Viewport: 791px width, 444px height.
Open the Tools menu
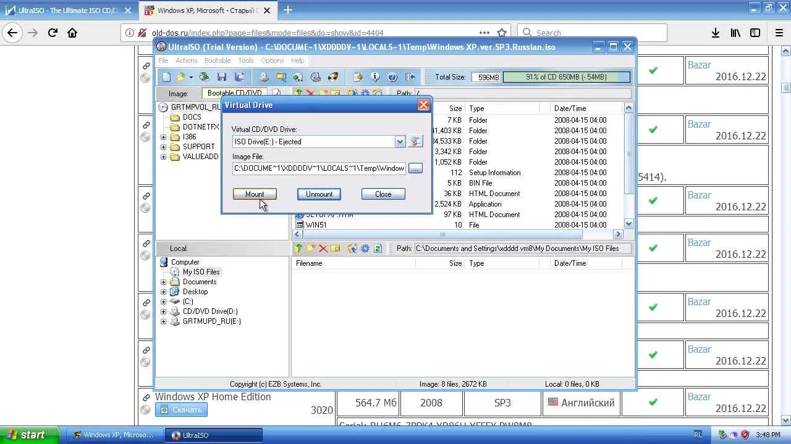tap(246, 60)
